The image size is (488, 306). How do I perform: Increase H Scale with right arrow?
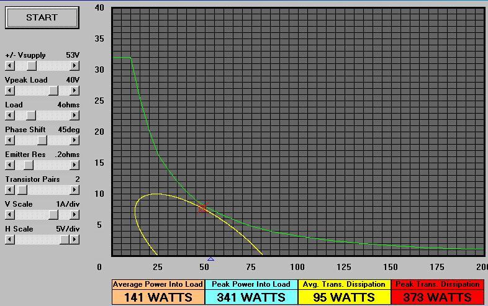[x=75, y=240]
